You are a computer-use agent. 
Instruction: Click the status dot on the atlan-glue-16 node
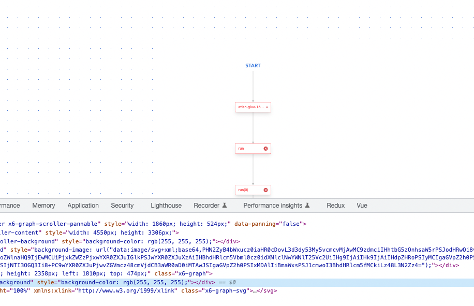(x=267, y=107)
